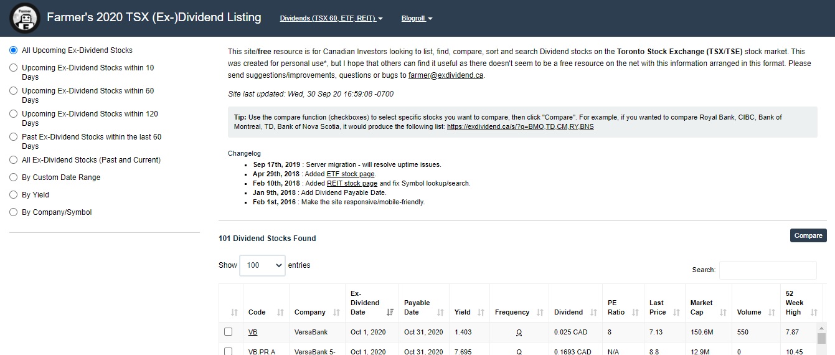This screenshot has height=355, width=835.
Task: Click the 101 Dividend Stocks Found heading
Action: tap(267, 239)
